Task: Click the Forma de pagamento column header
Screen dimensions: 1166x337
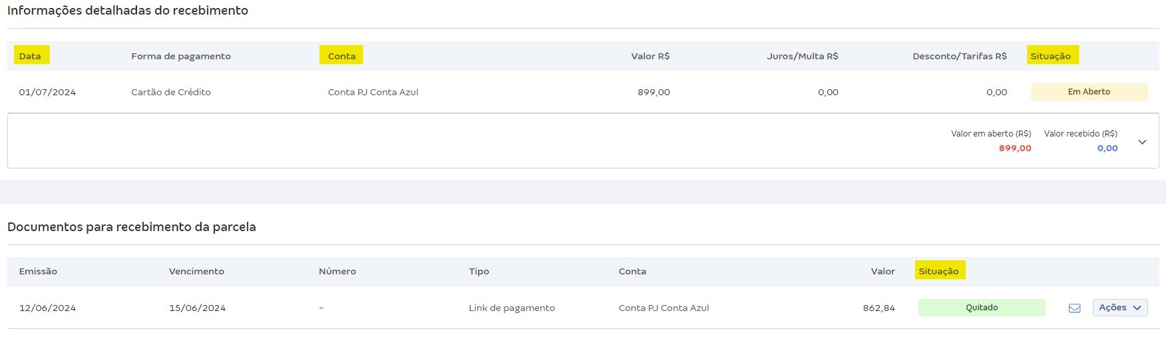Action: tap(181, 56)
